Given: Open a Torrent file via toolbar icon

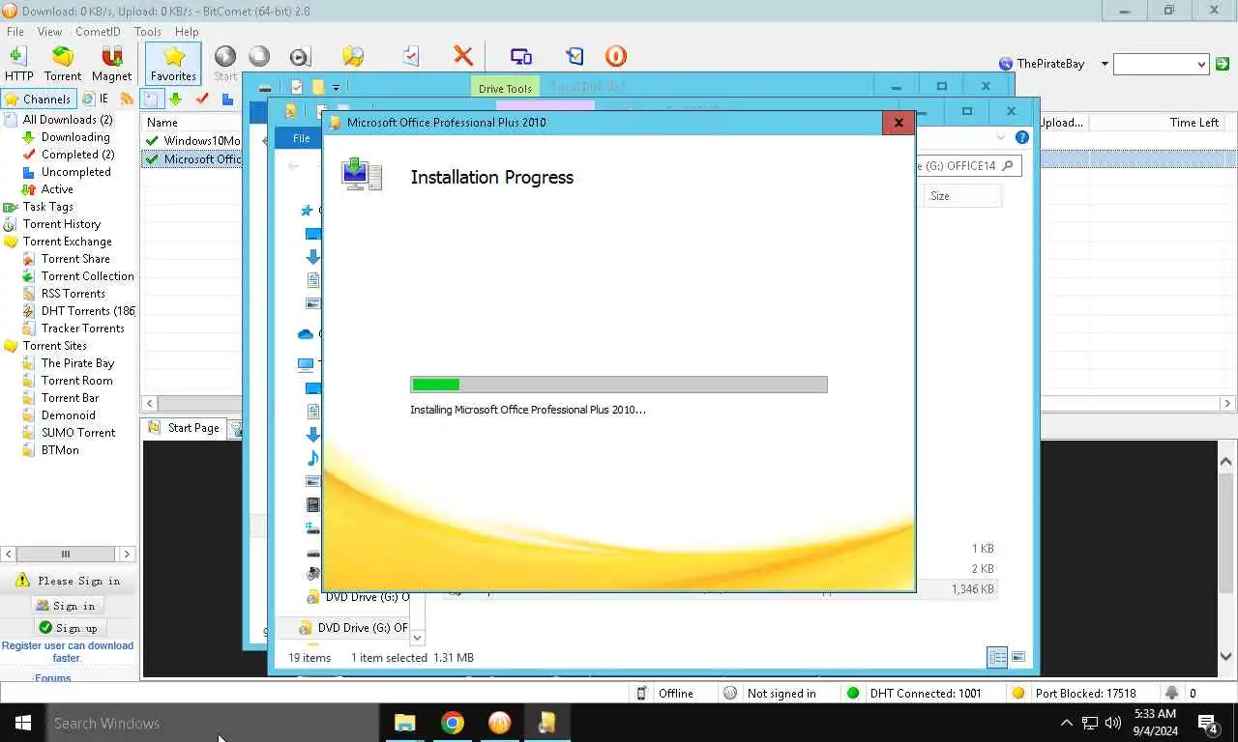Looking at the screenshot, I should [63, 63].
